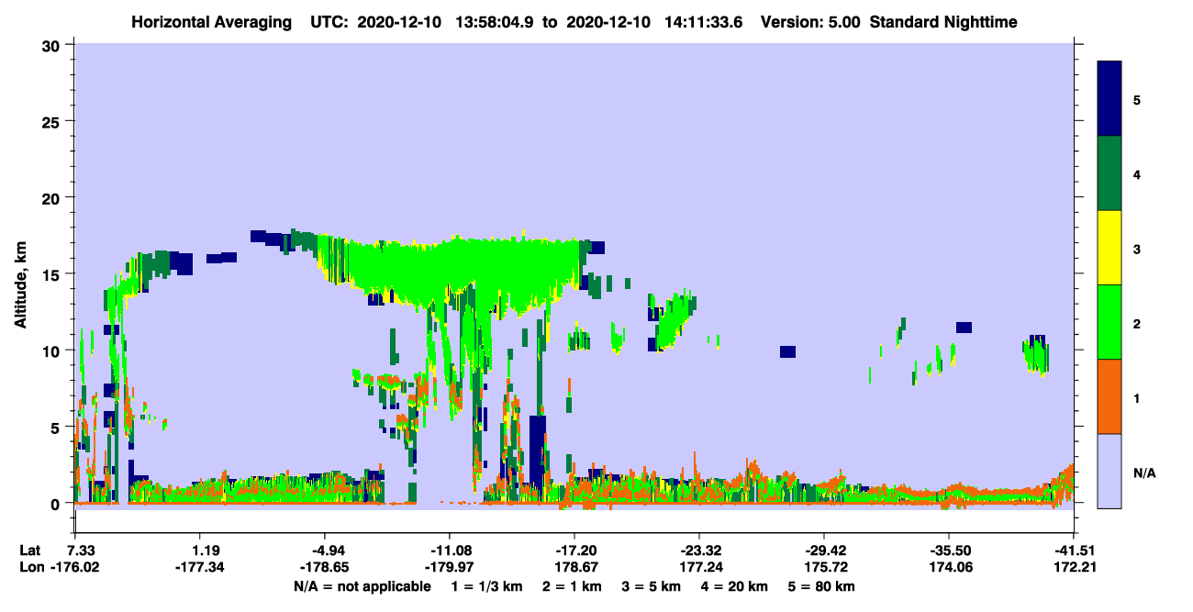This screenshot has width=1193, height=612.
Task: Click the longitude value '178.67'
Action: (x=574, y=567)
